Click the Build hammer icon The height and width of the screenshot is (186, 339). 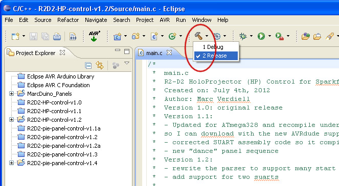(x=198, y=36)
